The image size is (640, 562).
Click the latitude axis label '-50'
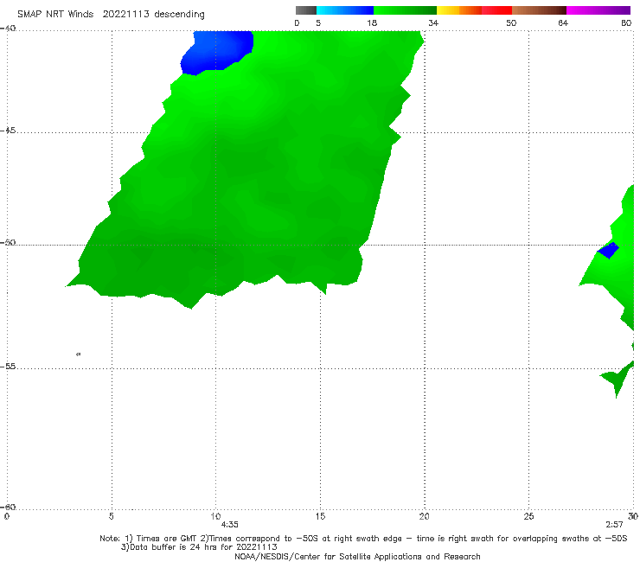click(8, 243)
